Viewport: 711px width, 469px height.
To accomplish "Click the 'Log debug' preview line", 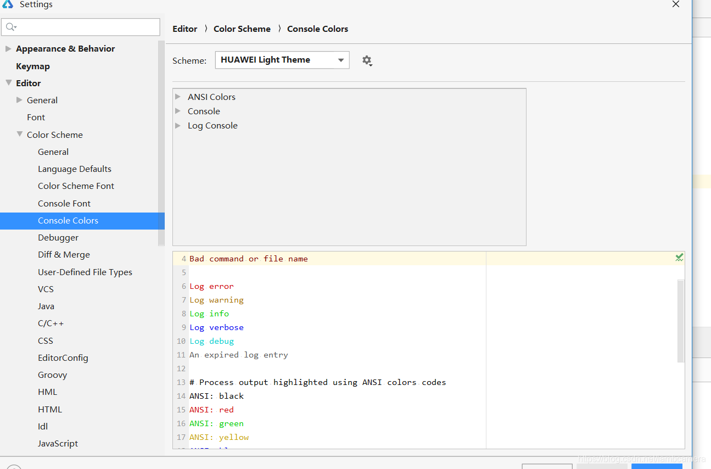I will point(211,341).
